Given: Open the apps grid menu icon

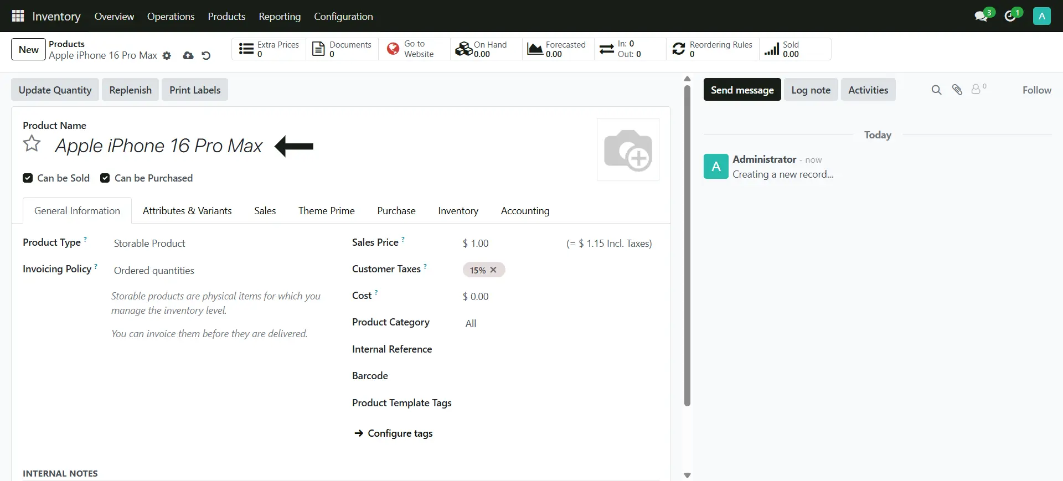Looking at the screenshot, I should 18,16.
